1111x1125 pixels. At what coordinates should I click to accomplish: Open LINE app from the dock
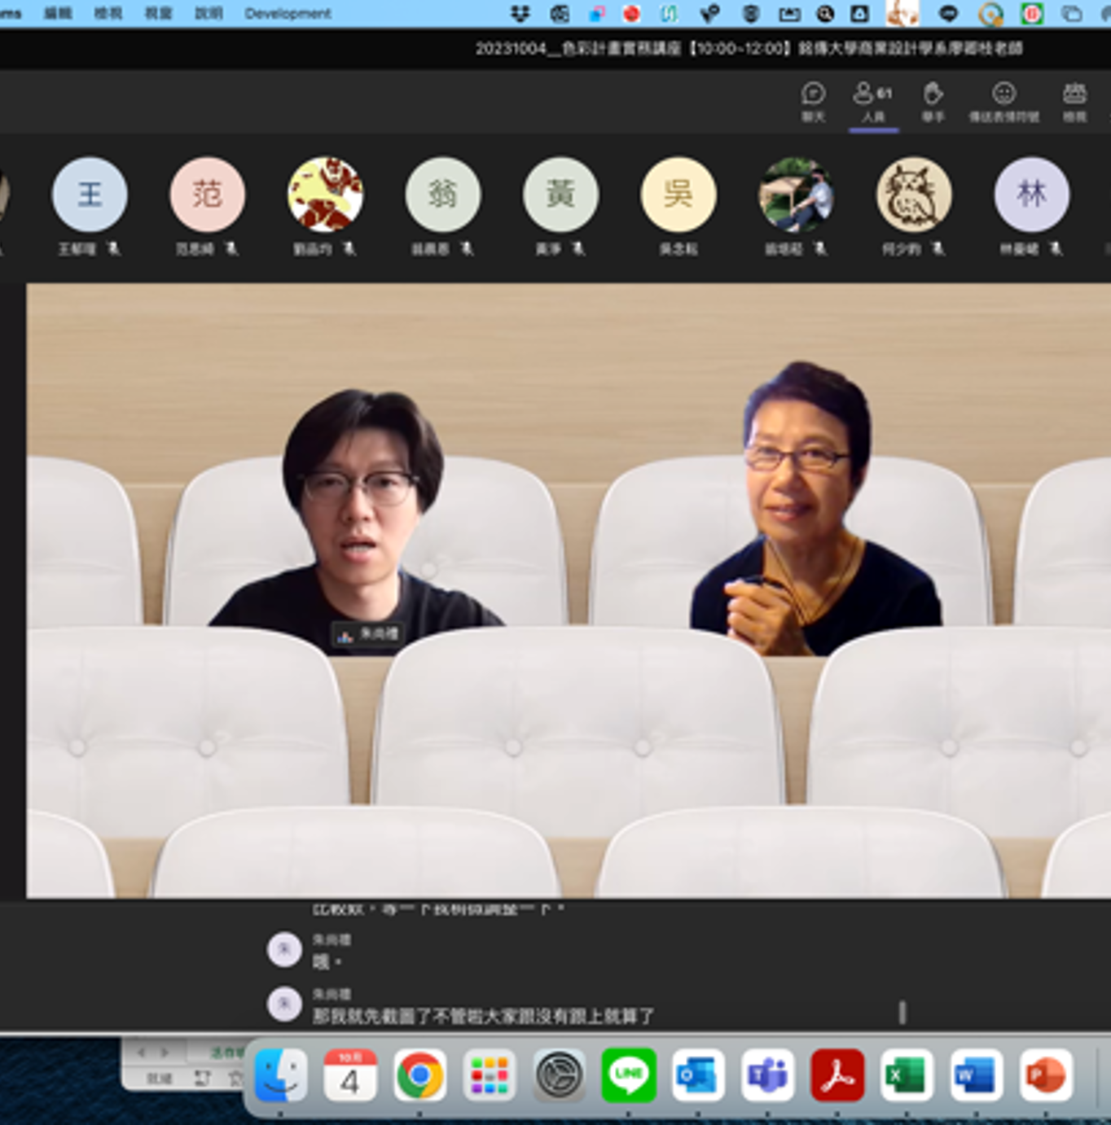pos(628,1075)
